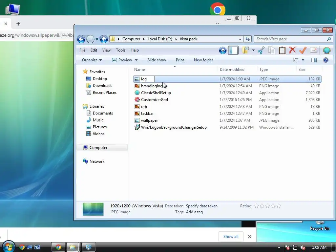
Task: Open the views dropdown arrow
Action: (303, 60)
